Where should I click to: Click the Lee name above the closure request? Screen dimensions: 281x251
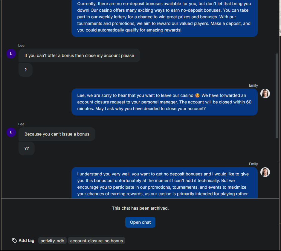pyautogui.click(x=21, y=46)
